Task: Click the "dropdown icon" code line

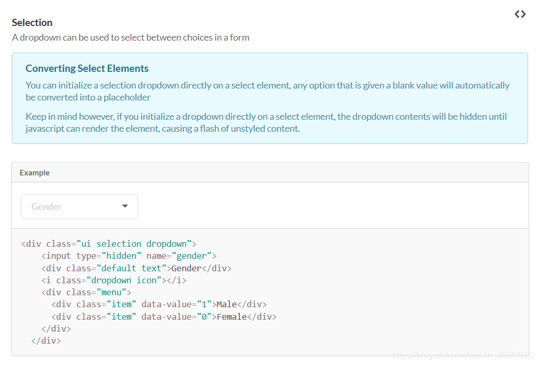Action: tap(114, 280)
